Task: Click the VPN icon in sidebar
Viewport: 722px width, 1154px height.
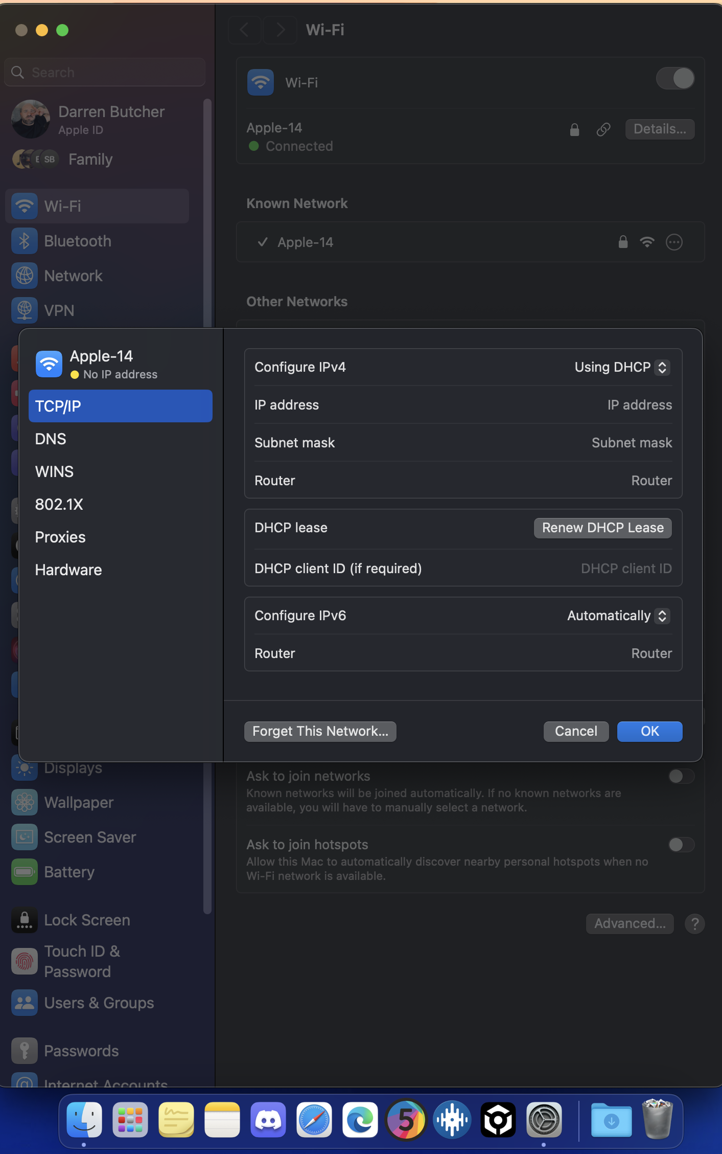Action: 25,310
